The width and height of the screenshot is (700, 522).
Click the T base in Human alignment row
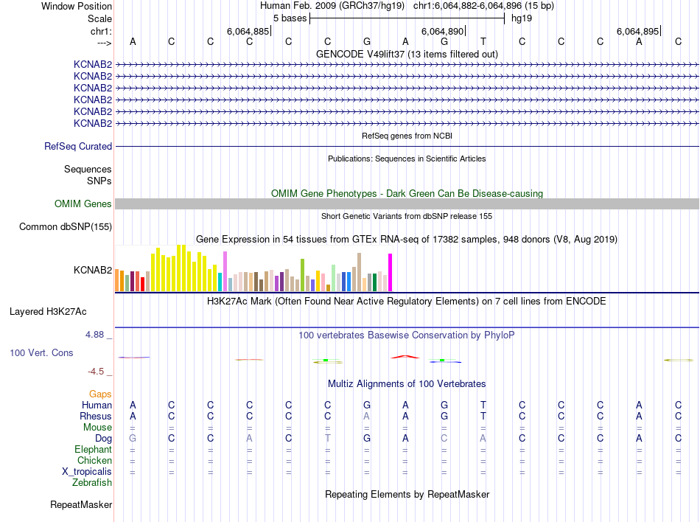coord(483,405)
